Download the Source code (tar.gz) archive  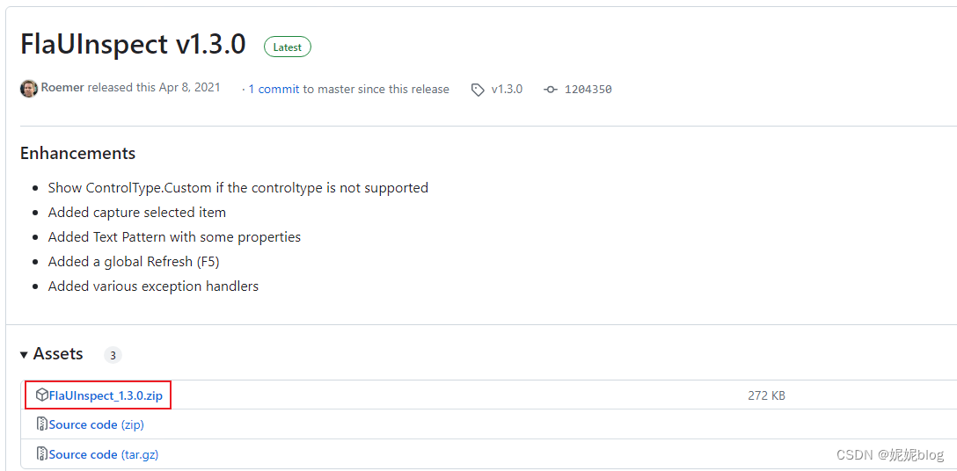point(84,454)
